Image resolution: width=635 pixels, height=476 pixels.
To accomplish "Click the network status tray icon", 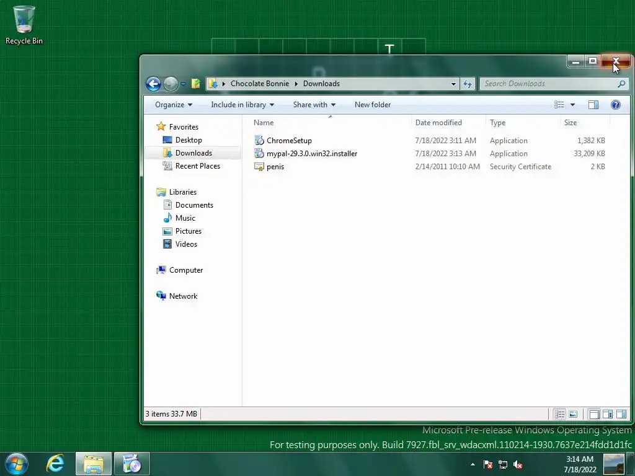I will (x=503, y=464).
